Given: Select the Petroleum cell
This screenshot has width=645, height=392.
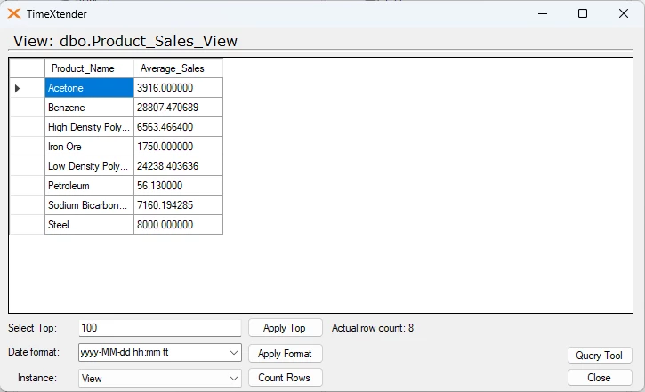Looking at the screenshot, I should (x=89, y=185).
